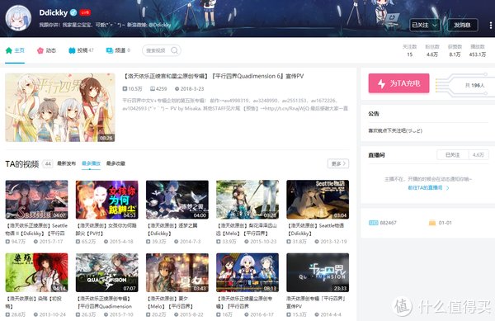Screen dimensions: 495x321
Task: Open Seattle物语 thumbnail 03:04
Action: click(x=318, y=200)
